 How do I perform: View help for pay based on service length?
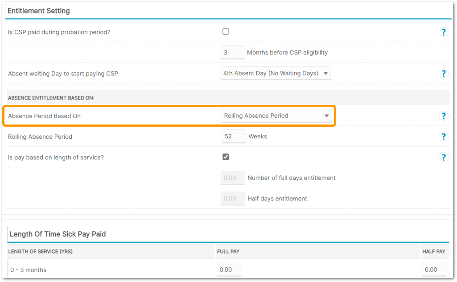[x=443, y=157]
